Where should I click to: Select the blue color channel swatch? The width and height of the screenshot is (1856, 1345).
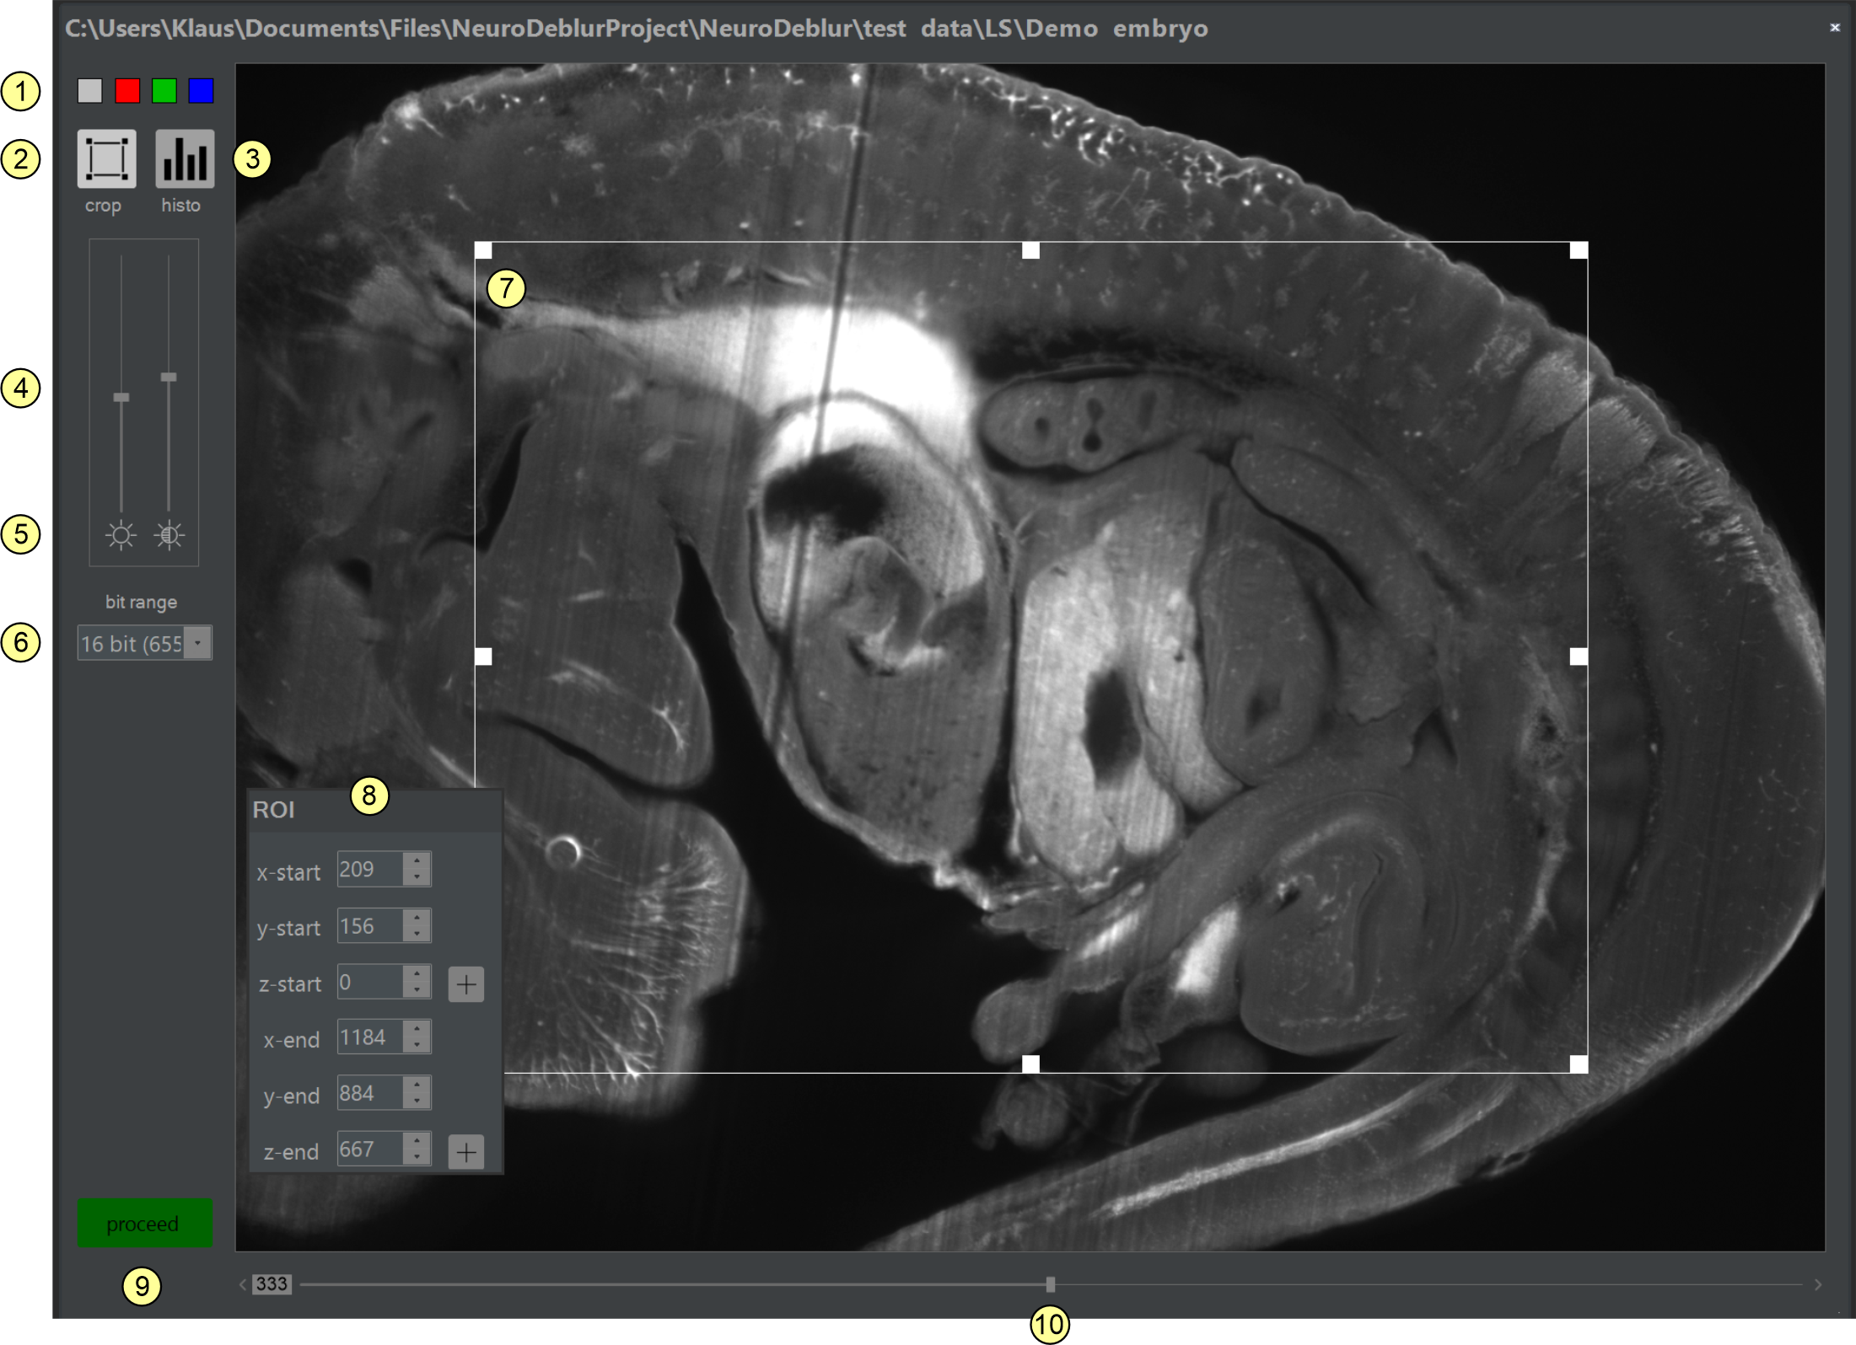(x=202, y=91)
